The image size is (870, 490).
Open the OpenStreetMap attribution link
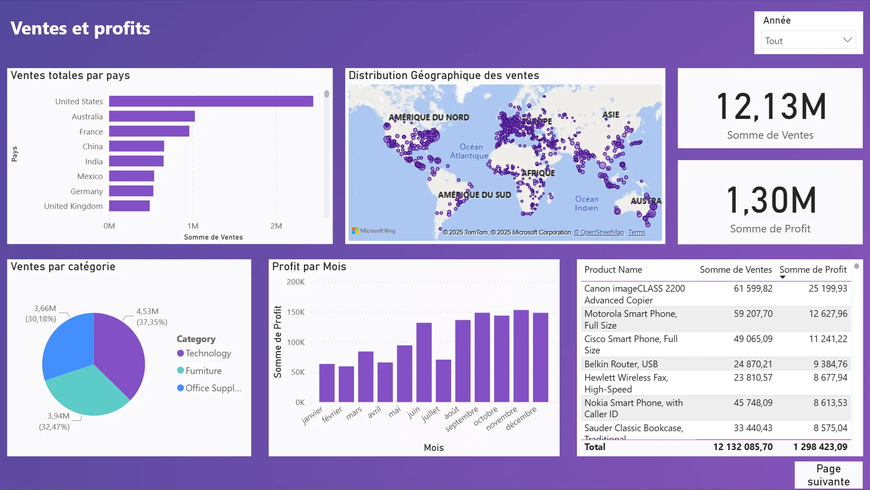[x=599, y=232]
